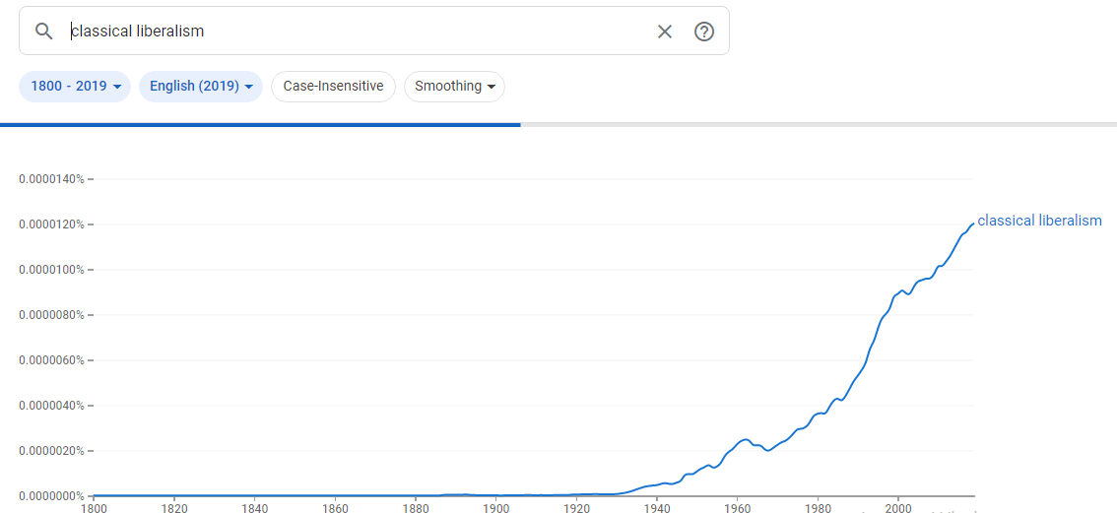This screenshot has height=513, width=1117.
Task: Click the 1940 x-axis year label
Action: [x=656, y=508]
